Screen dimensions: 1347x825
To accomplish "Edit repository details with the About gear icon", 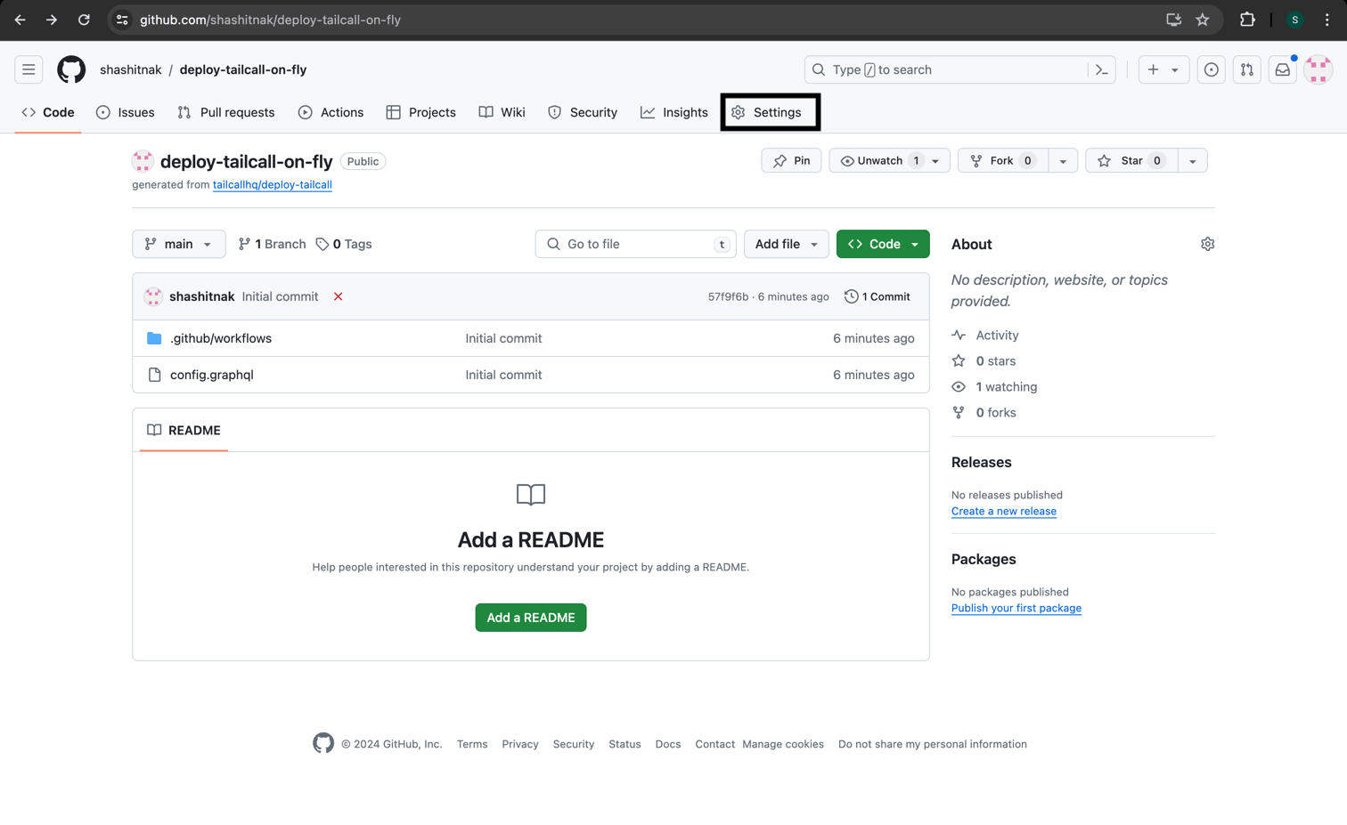I will tap(1207, 244).
